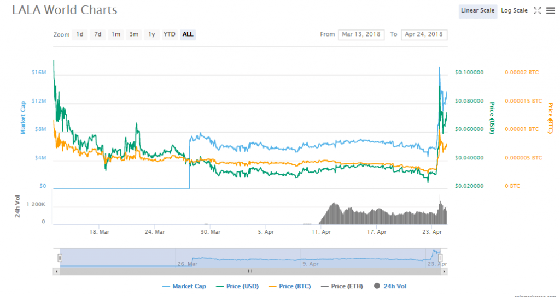Click the 0.00002 BTC axis label
560x297 pixels.
[521, 73]
